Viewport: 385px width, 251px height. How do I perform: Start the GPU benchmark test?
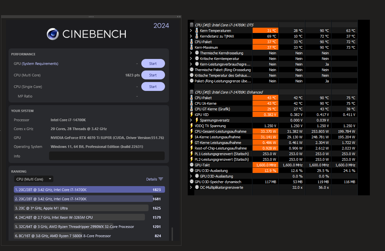(153, 64)
